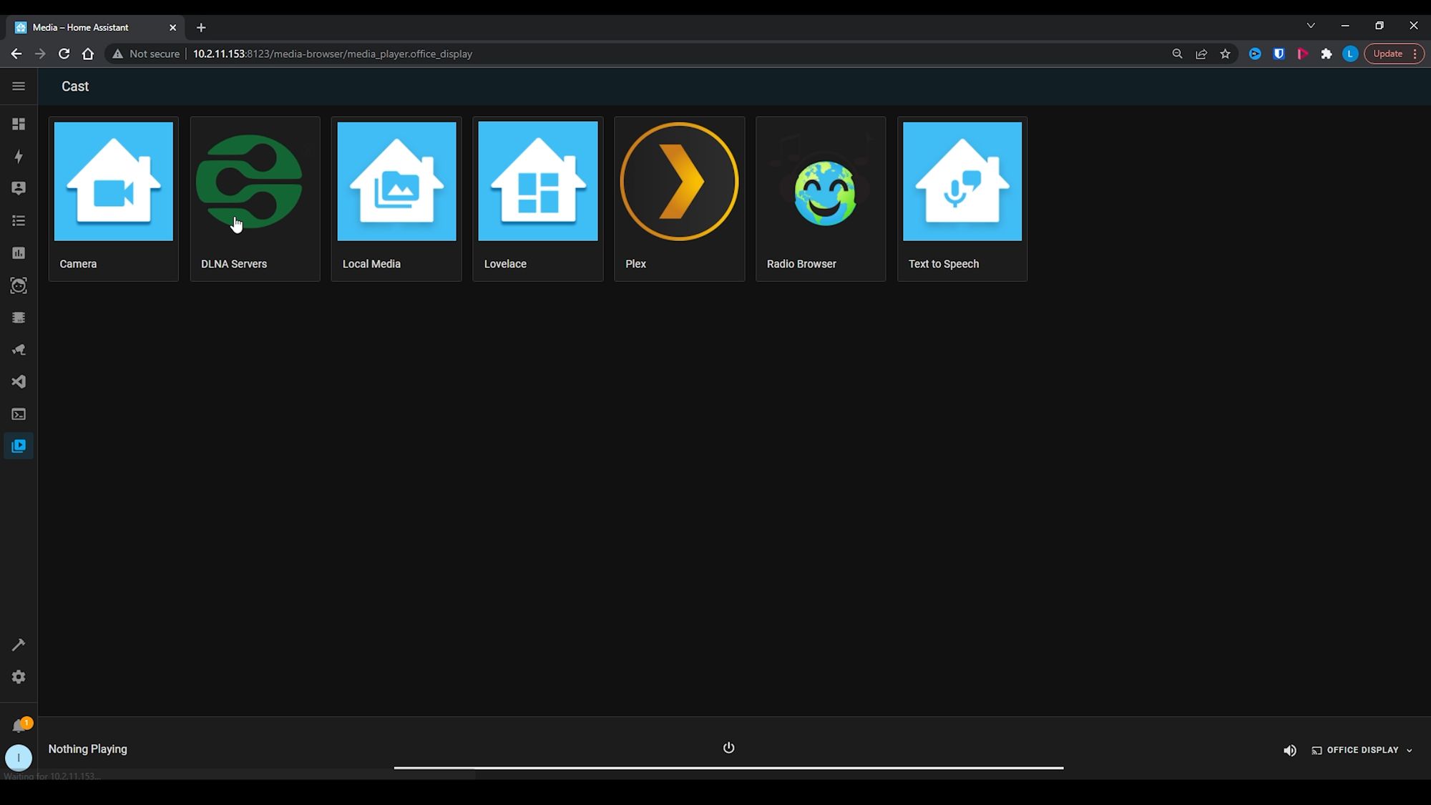The height and width of the screenshot is (805, 1431).
Task: Open the Extensions puzzle icon
Action: coord(1327,54)
